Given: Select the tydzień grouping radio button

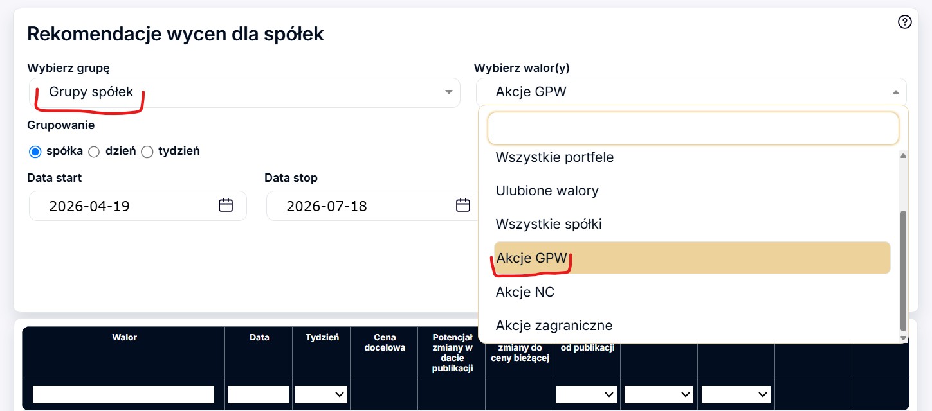Looking at the screenshot, I should pyautogui.click(x=147, y=152).
